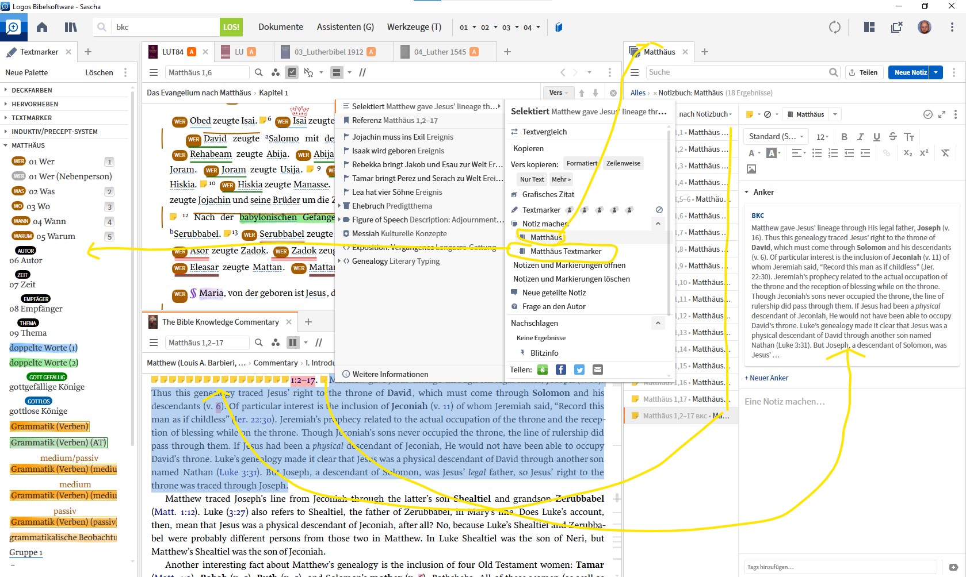Choose Textvergleich from context menu

coord(544,132)
